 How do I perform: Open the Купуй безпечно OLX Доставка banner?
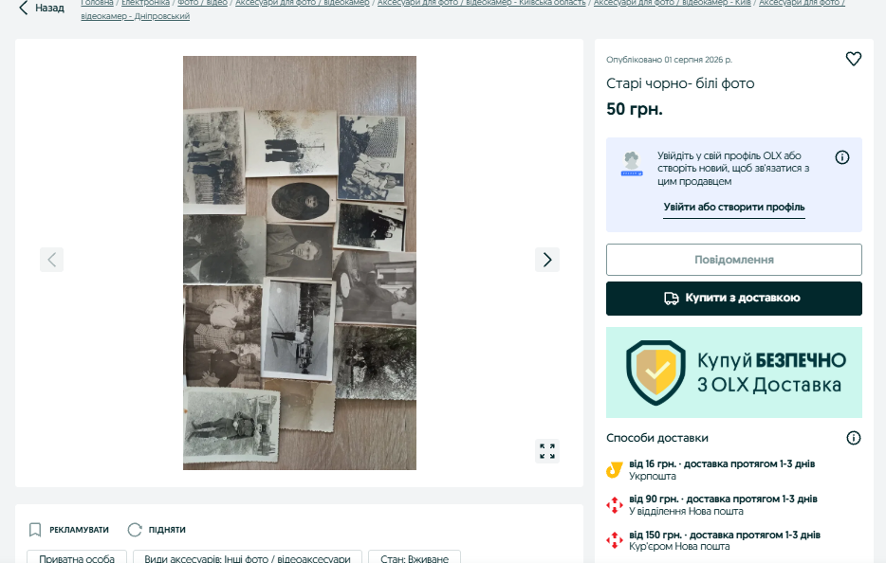[734, 372]
